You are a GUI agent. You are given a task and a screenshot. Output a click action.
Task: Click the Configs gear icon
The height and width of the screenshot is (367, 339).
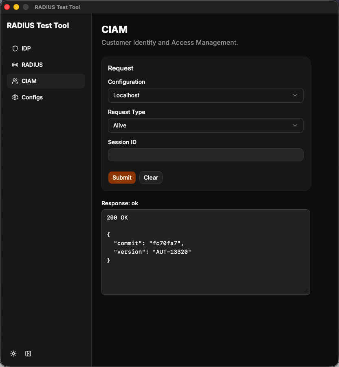(x=15, y=97)
